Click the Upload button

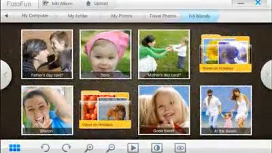coord(97,3)
